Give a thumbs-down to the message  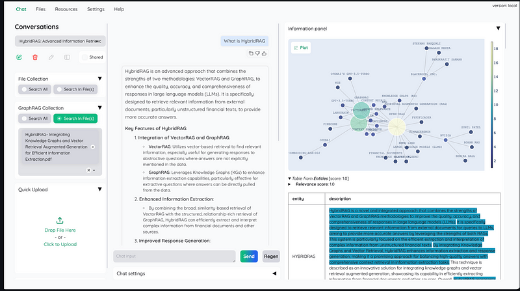click(257, 53)
